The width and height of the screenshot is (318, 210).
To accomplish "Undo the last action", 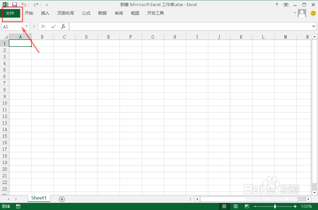I will pos(24,4).
